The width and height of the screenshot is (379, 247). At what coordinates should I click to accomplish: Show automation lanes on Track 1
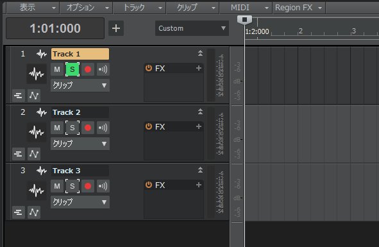coord(34,96)
